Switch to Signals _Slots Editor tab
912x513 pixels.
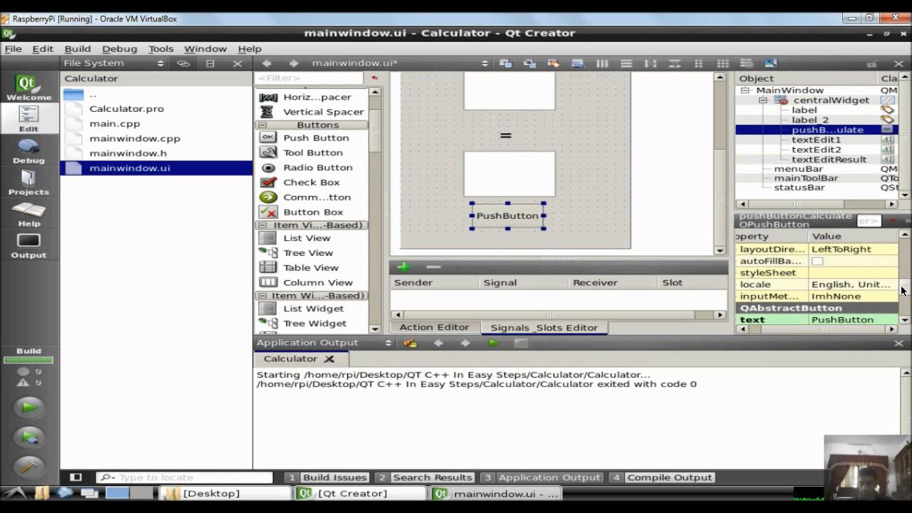tap(544, 328)
